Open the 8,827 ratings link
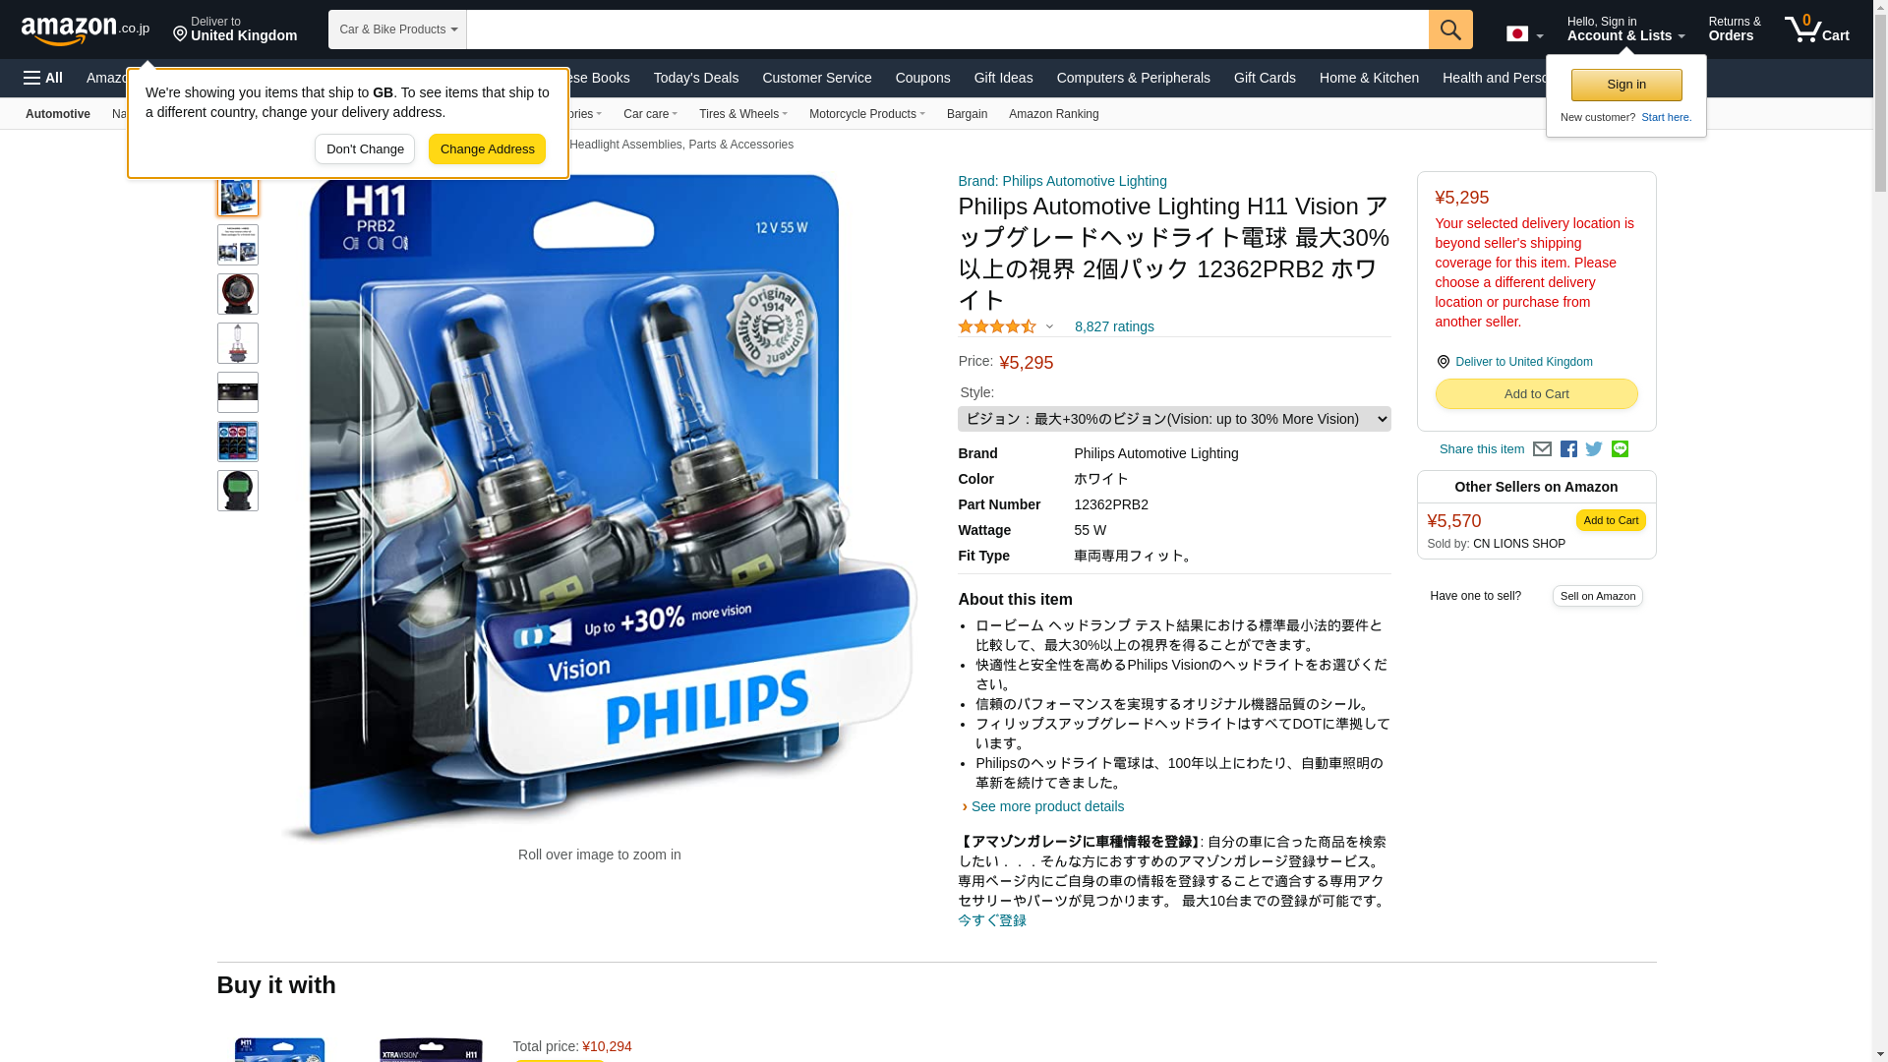The width and height of the screenshot is (1888, 1062). tap(1114, 326)
